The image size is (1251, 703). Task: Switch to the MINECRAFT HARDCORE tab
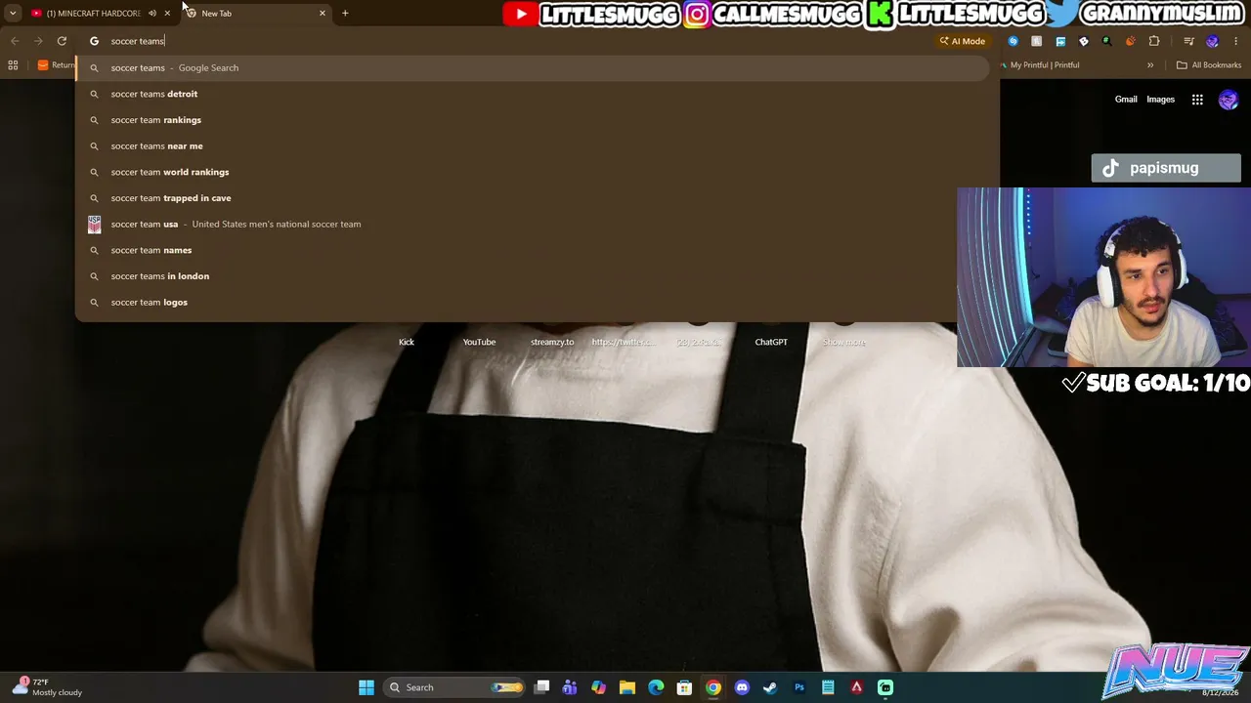pos(93,13)
